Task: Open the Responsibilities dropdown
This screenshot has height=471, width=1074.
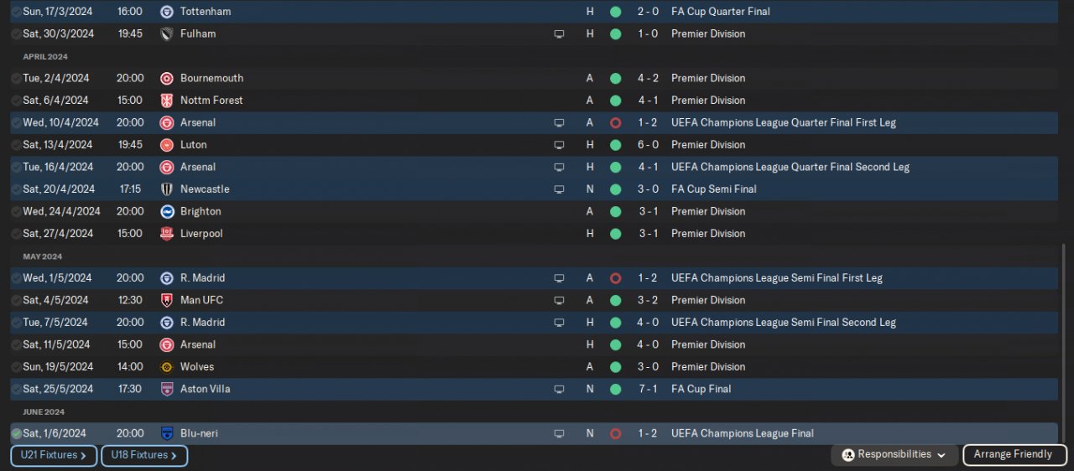Action: (x=894, y=455)
